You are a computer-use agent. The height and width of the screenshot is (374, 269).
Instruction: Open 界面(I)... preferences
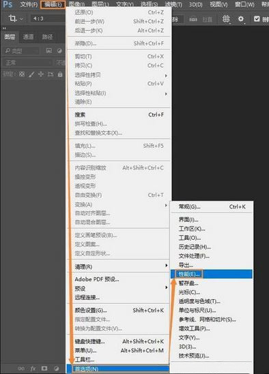point(212,219)
